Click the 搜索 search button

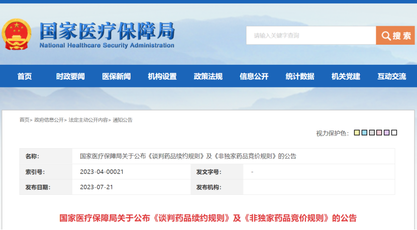click(395, 35)
